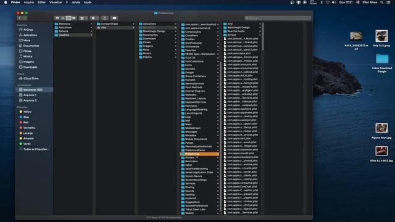
Task: Open the Editar menu
Action: click(x=41, y=2)
